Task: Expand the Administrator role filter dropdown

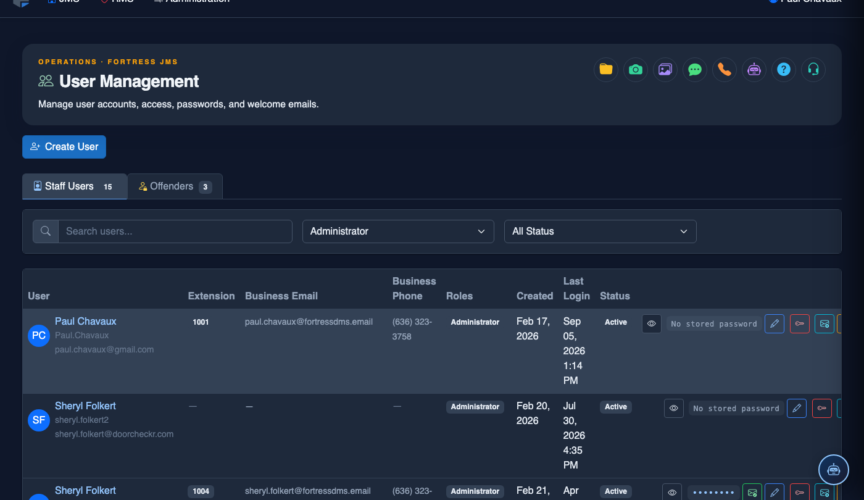Action: [398, 231]
